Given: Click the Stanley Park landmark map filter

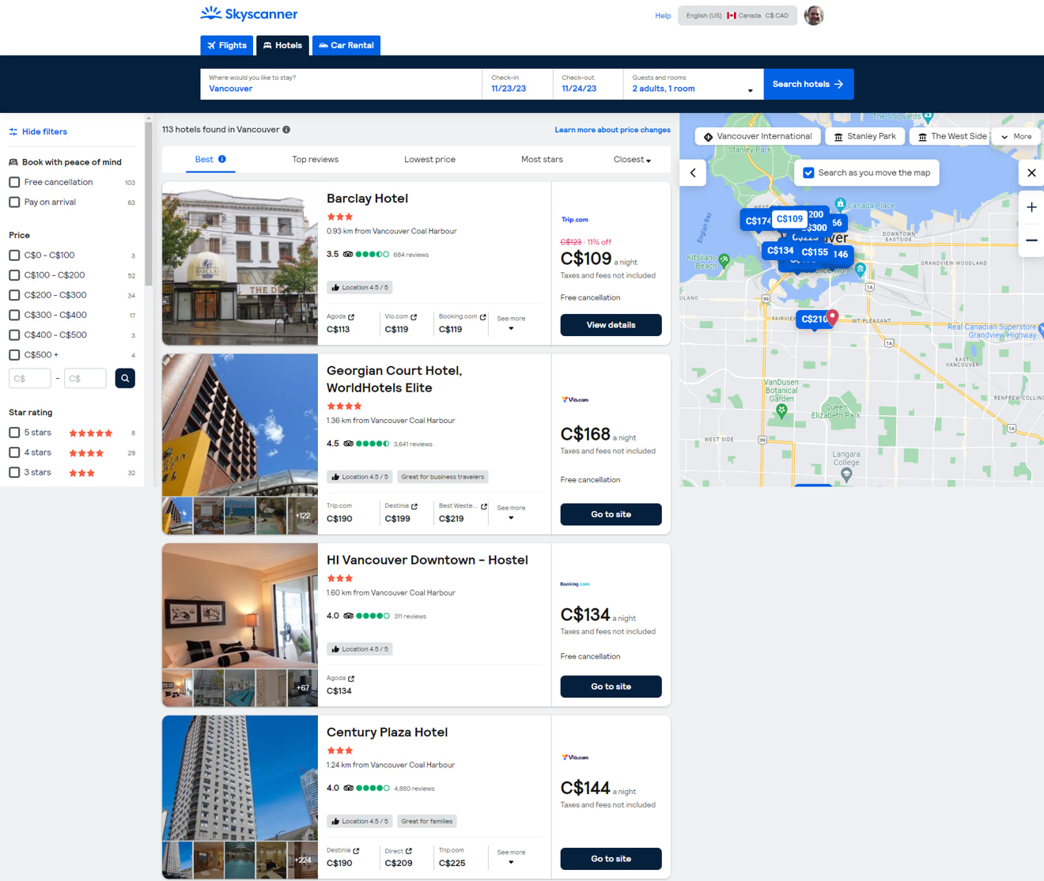Looking at the screenshot, I should [x=864, y=136].
